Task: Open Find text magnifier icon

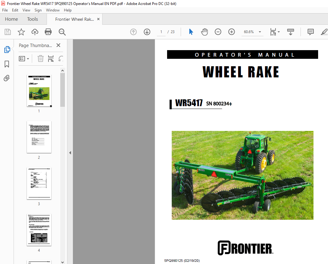Action: point(62,32)
